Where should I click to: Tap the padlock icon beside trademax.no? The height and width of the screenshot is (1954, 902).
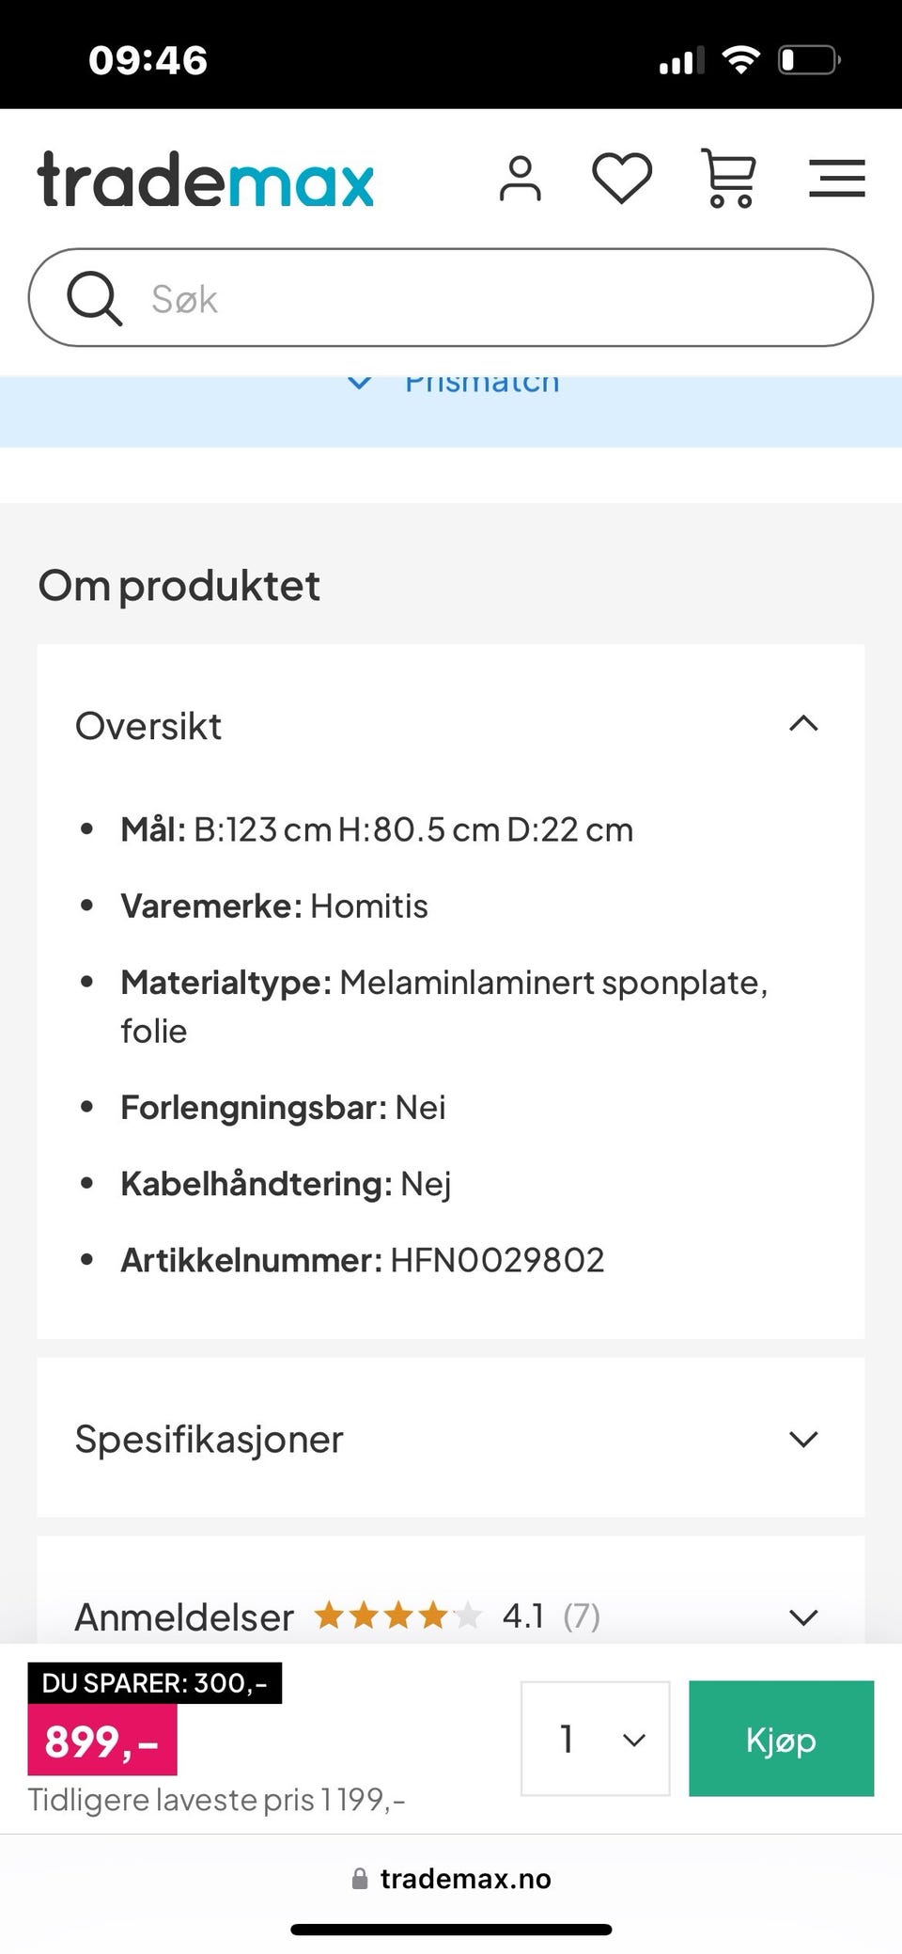coord(359,1879)
